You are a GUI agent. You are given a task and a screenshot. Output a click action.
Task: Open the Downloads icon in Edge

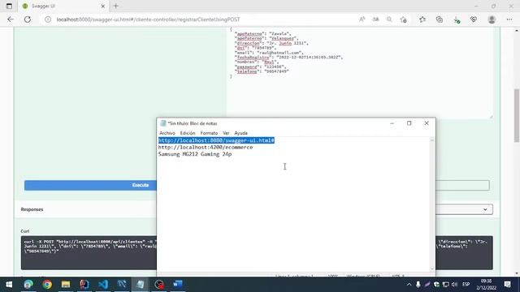pyautogui.click(x=457, y=19)
